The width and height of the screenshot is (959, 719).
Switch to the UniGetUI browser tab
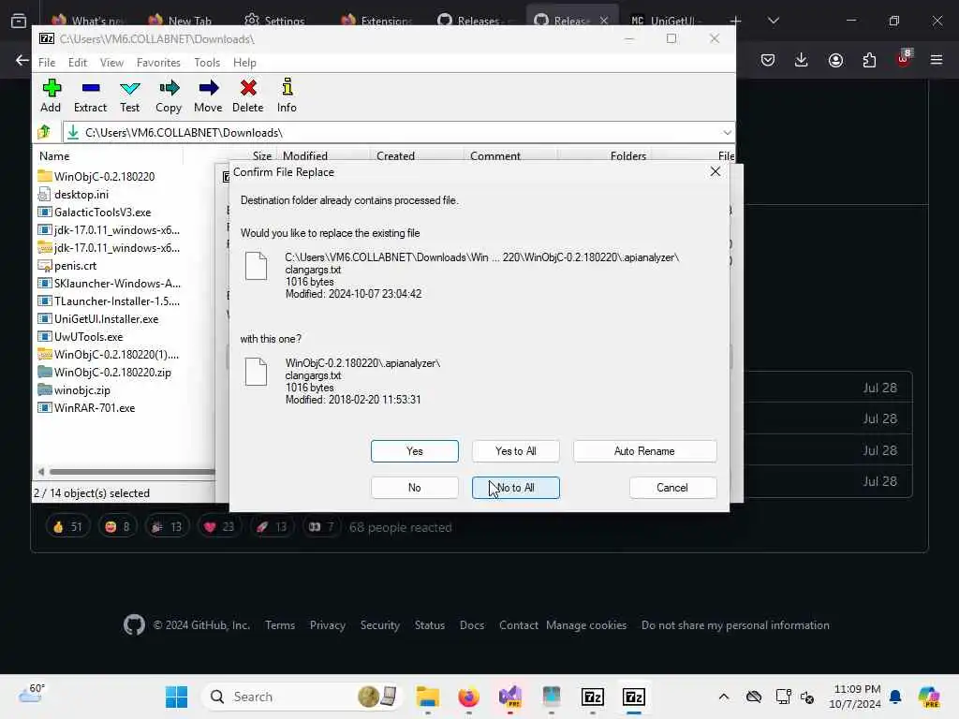pos(666,21)
